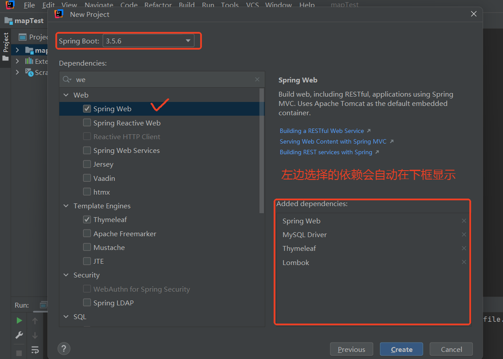This screenshot has height=359, width=503.
Task: Click the Project view icon in tool window
Action: click(x=23, y=37)
